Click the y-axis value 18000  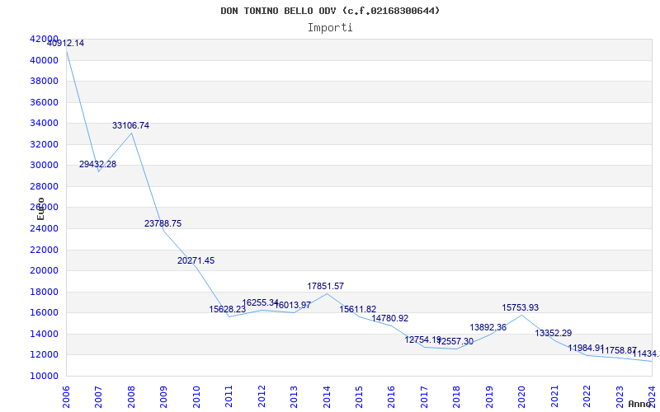(x=44, y=292)
